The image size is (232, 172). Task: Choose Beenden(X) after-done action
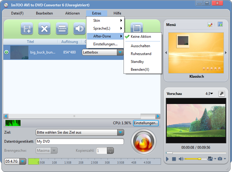click(143, 70)
